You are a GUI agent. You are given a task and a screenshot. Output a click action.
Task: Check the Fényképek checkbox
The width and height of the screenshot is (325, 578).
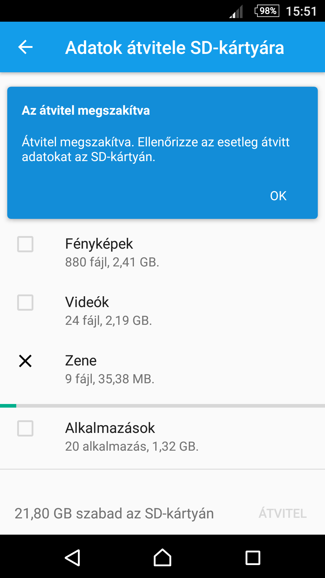click(25, 244)
